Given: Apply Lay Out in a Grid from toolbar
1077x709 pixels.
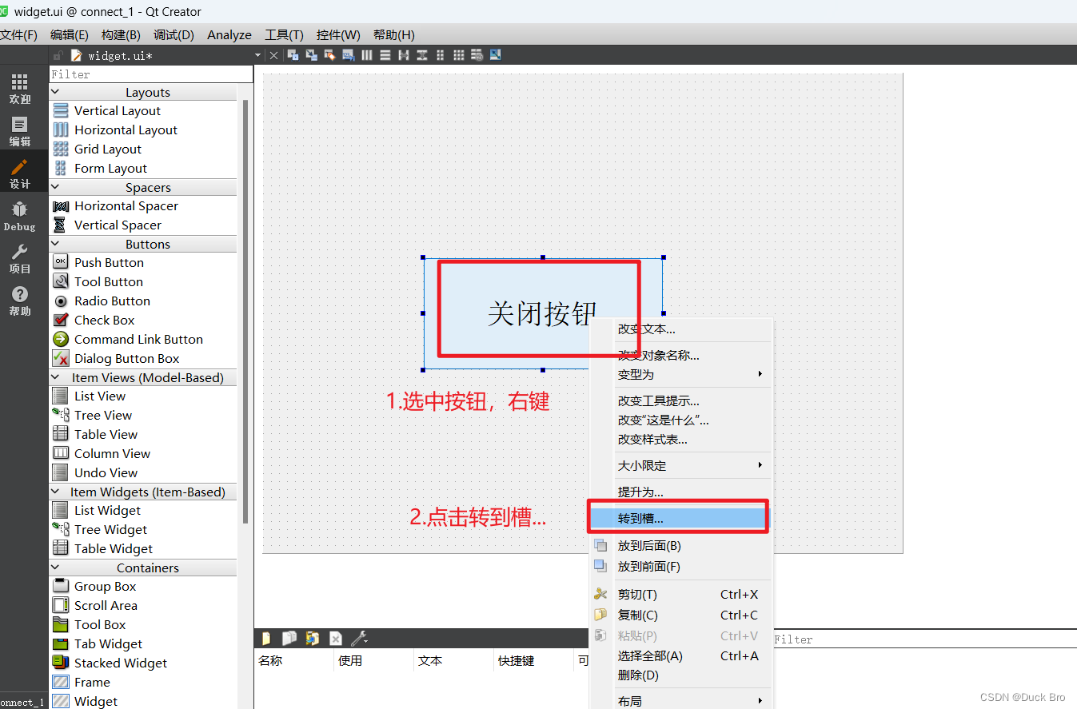Looking at the screenshot, I should click(x=459, y=55).
